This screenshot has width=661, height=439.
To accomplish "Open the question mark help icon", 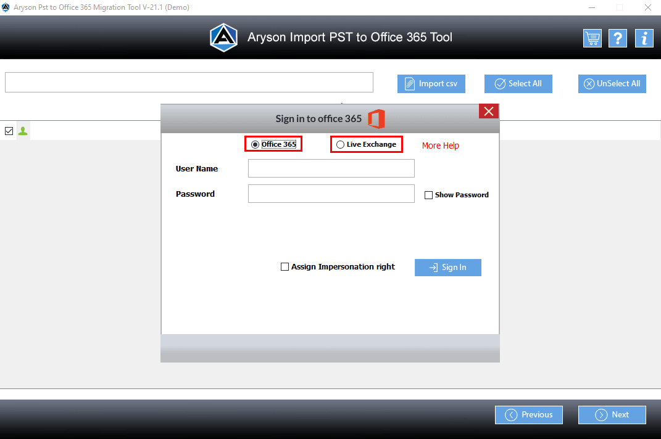I will (618, 39).
